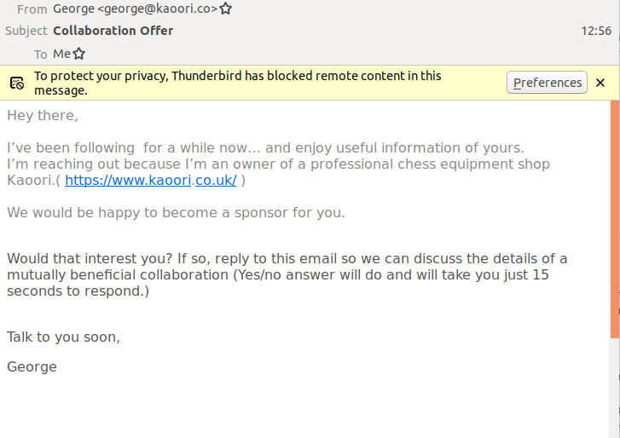
Task: Open remote content Preferences
Action: coord(547,83)
